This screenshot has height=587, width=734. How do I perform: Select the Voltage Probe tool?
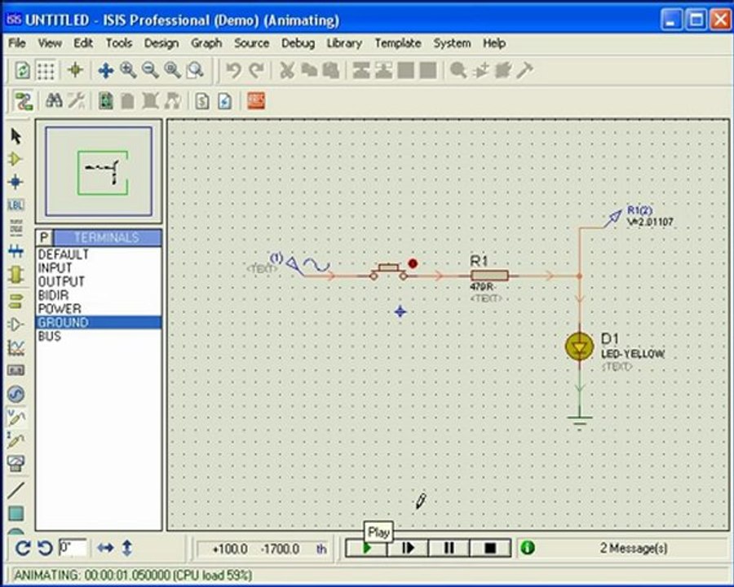tap(16, 417)
